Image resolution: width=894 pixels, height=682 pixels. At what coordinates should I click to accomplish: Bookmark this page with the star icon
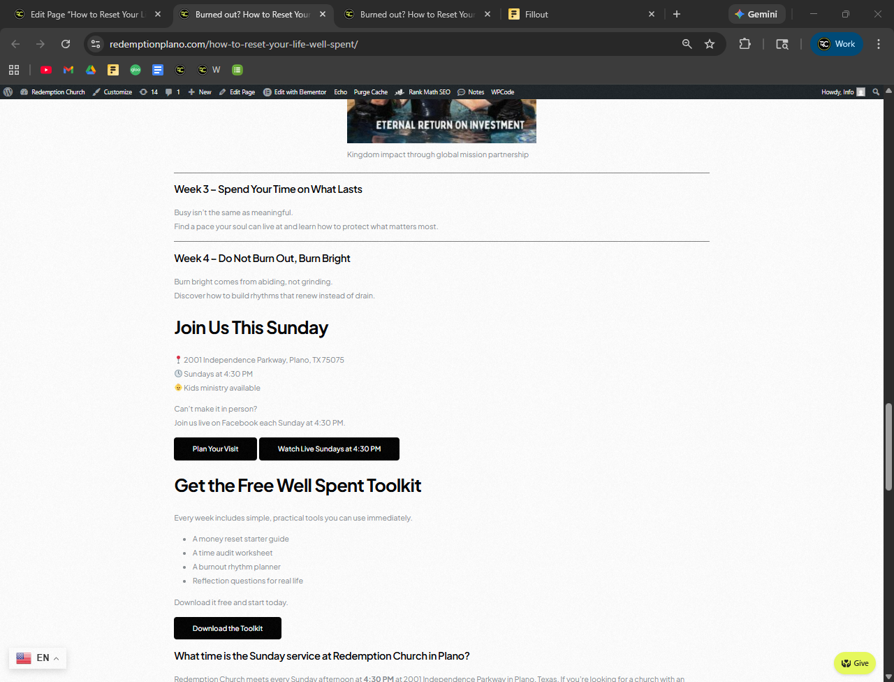click(710, 44)
